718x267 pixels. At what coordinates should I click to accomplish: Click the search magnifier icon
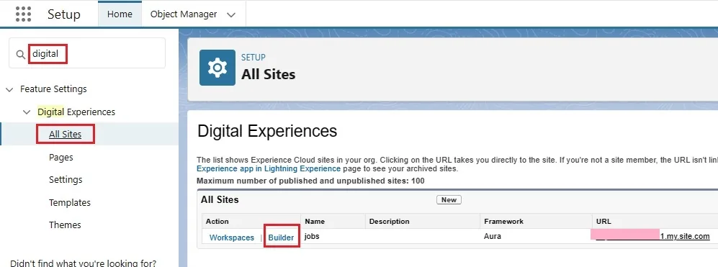click(20, 54)
